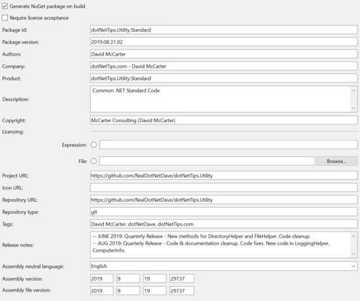Image resolution: width=360 pixels, height=301 pixels.
Task: Click the Description scrollbar down arrow
Action: click(354, 108)
